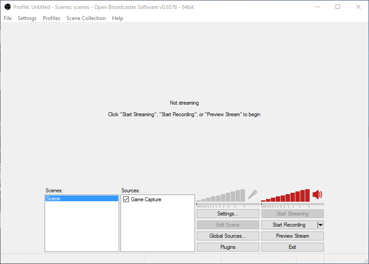The width and height of the screenshot is (369, 264).
Task: Click the Settings... button
Action: click(x=228, y=214)
